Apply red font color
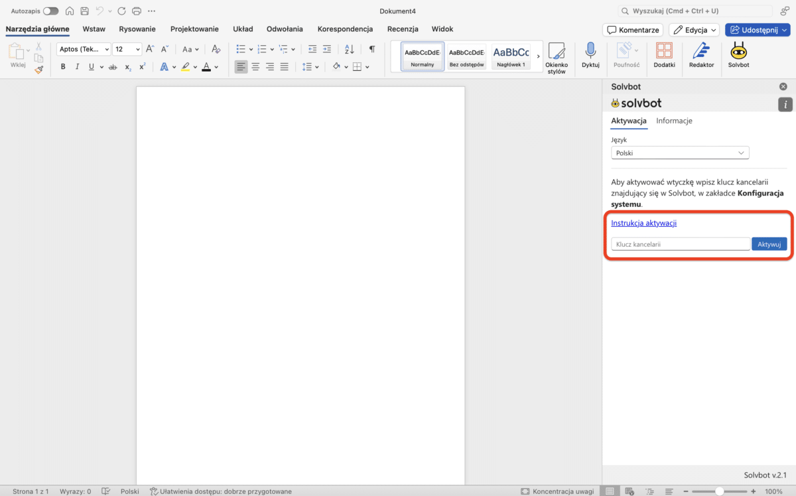 206,67
